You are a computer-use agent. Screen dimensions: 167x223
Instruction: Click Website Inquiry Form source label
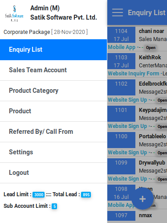(x=134, y=74)
